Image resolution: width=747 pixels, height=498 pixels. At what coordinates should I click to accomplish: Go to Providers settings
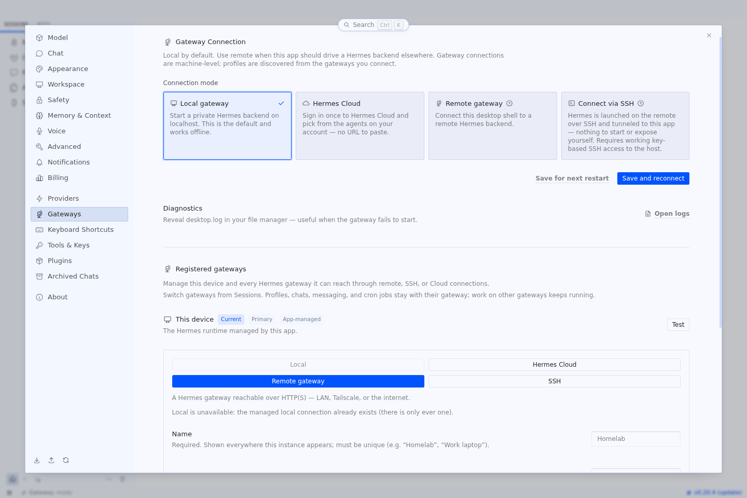point(79,199)
